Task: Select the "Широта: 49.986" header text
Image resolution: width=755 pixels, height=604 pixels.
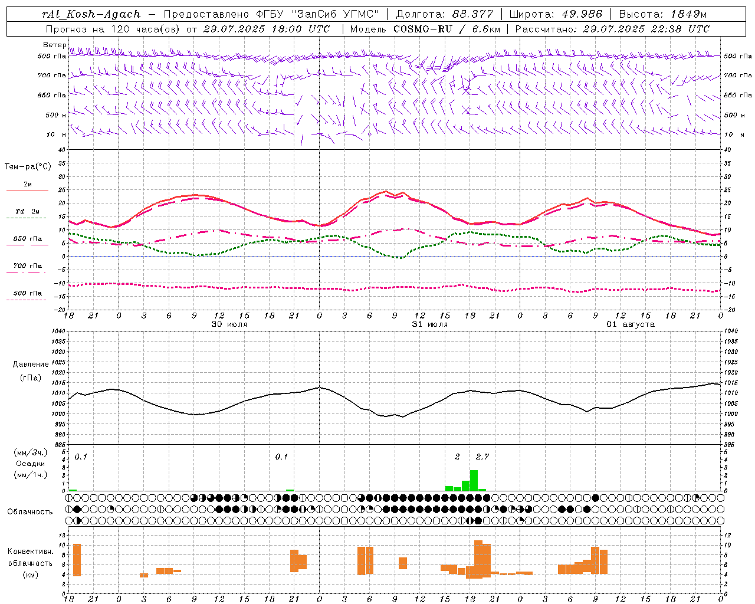Action: [x=556, y=14]
